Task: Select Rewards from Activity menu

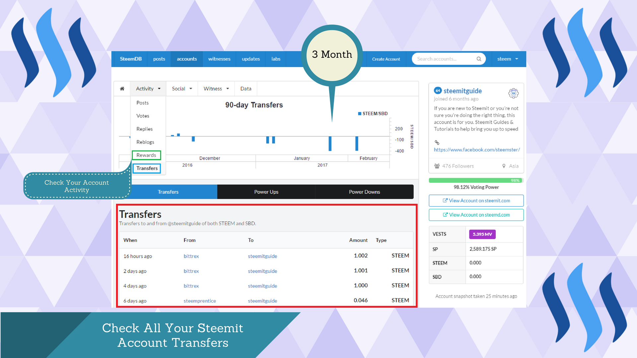Action: click(x=146, y=155)
